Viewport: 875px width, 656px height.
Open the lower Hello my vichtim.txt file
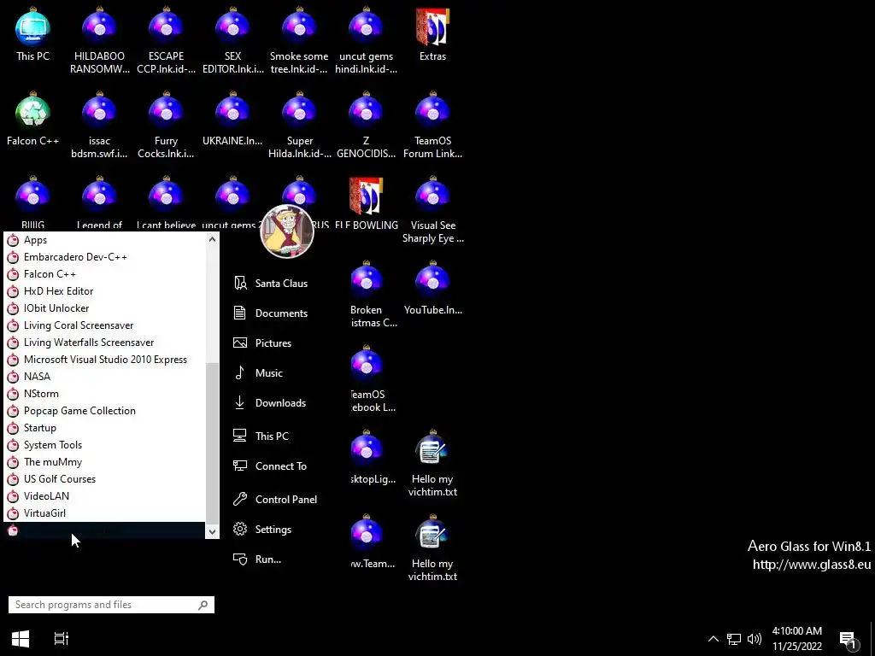pos(432,548)
